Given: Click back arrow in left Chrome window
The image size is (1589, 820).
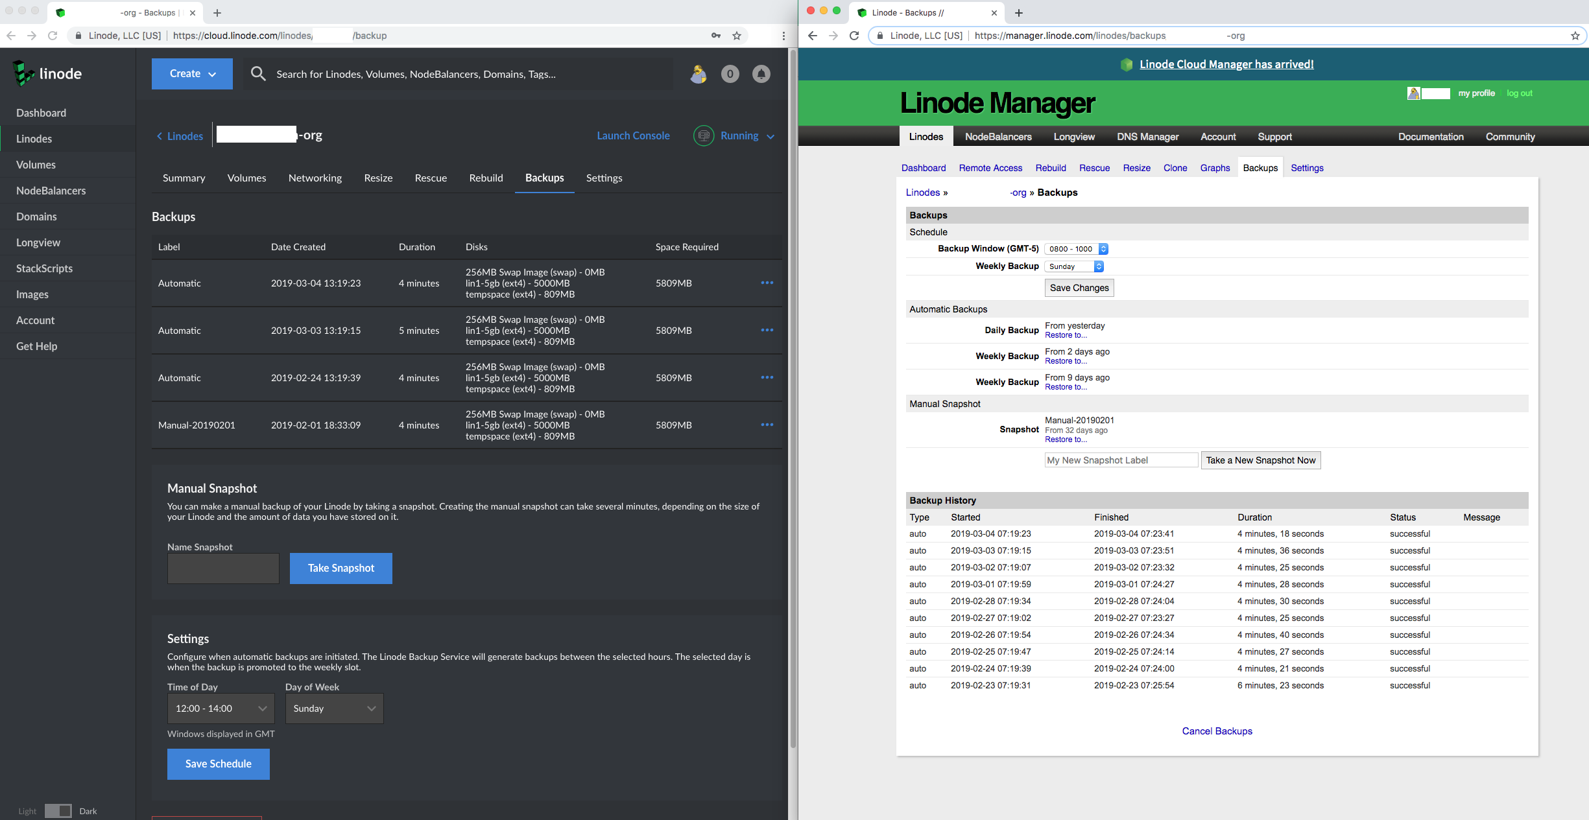Looking at the screenshot, I should click(x=11, y=36).
